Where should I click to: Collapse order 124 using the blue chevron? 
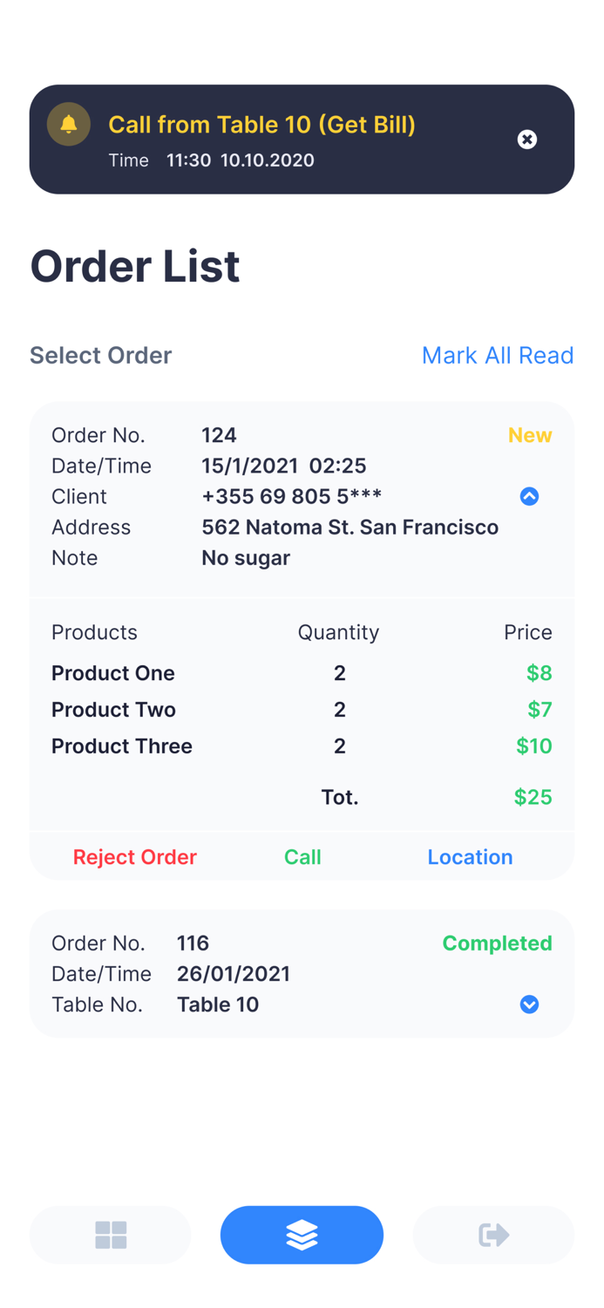tap(529, 495)
